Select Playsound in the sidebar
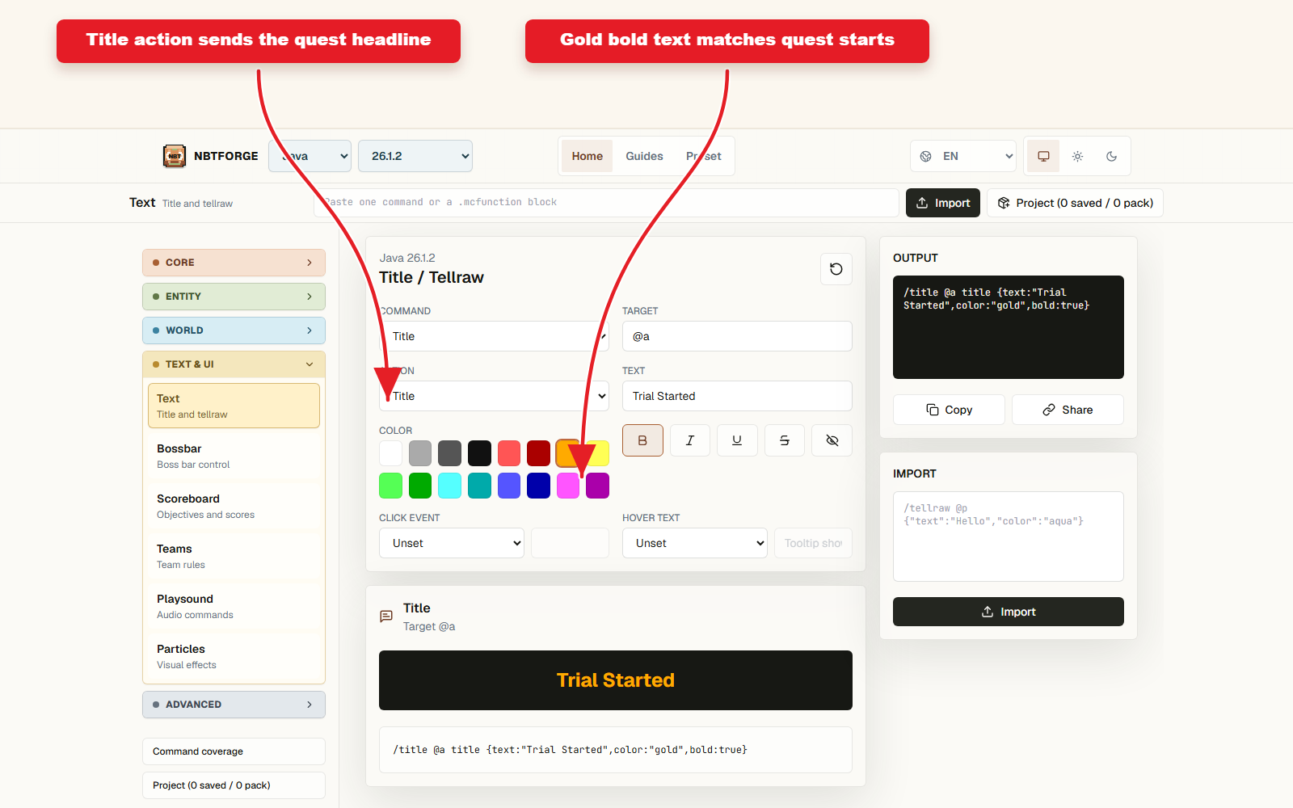 234,606
